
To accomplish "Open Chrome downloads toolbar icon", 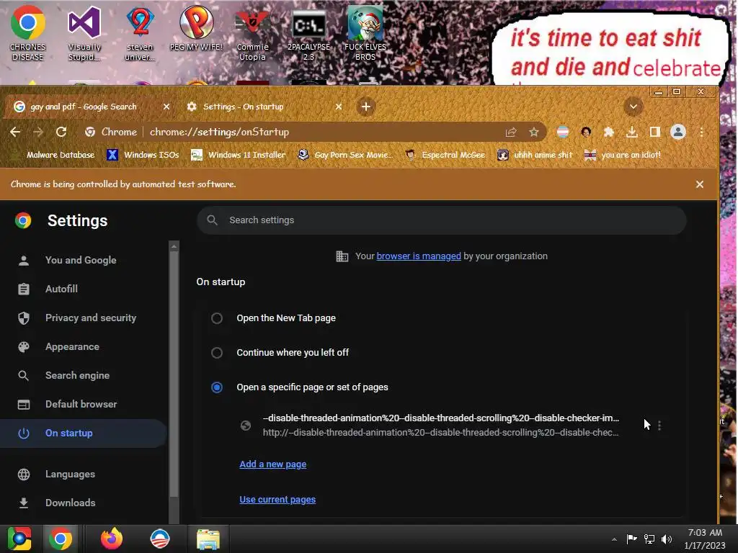I will pos(632,132).
